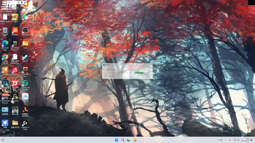Open the widgets icon at taskbar left edge
This screenshot has width=255, height=143.
pos(3,140)
